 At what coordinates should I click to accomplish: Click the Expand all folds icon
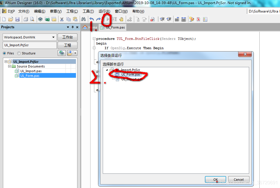point(184,19)
